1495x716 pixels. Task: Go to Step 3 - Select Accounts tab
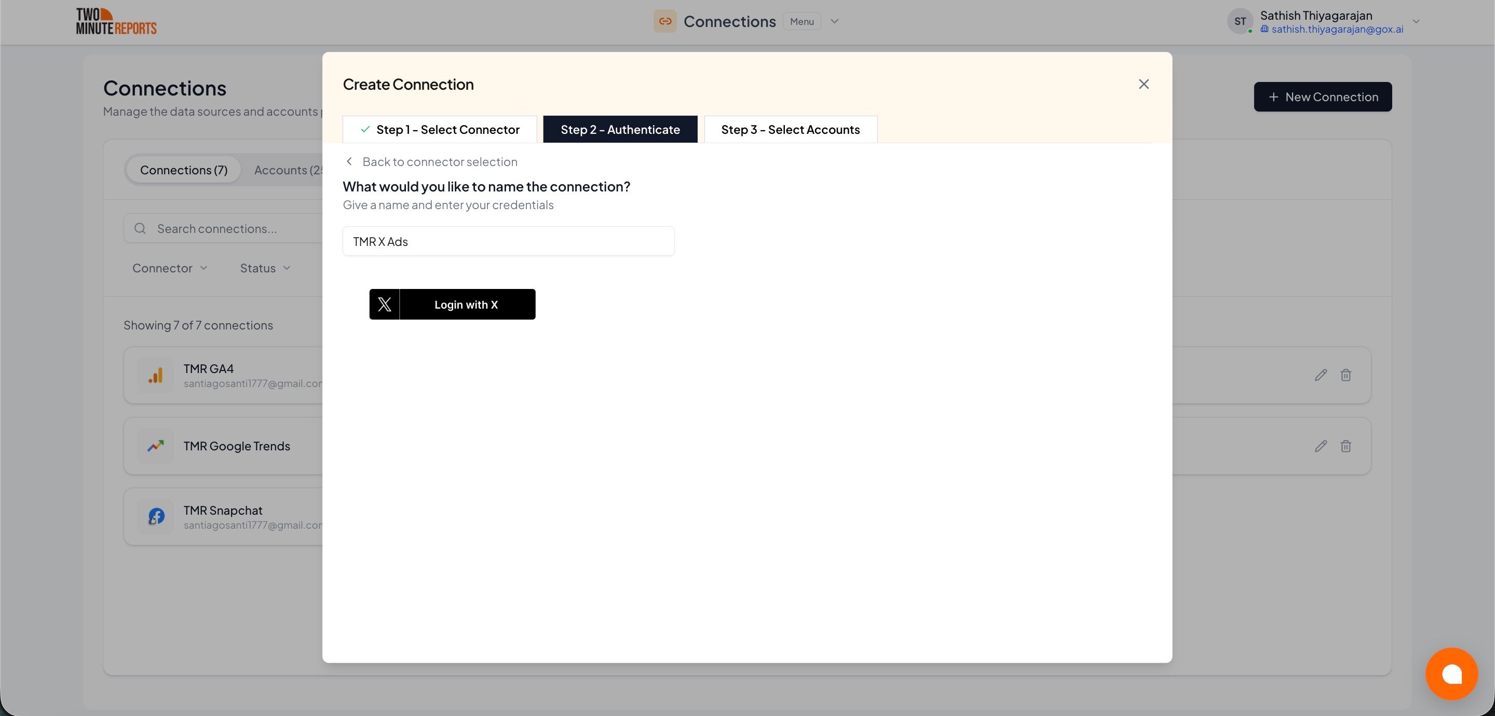coord(790,129)
